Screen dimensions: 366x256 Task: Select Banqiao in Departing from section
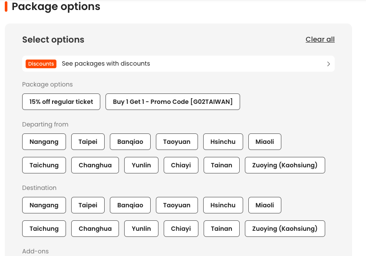click(130, 142)
